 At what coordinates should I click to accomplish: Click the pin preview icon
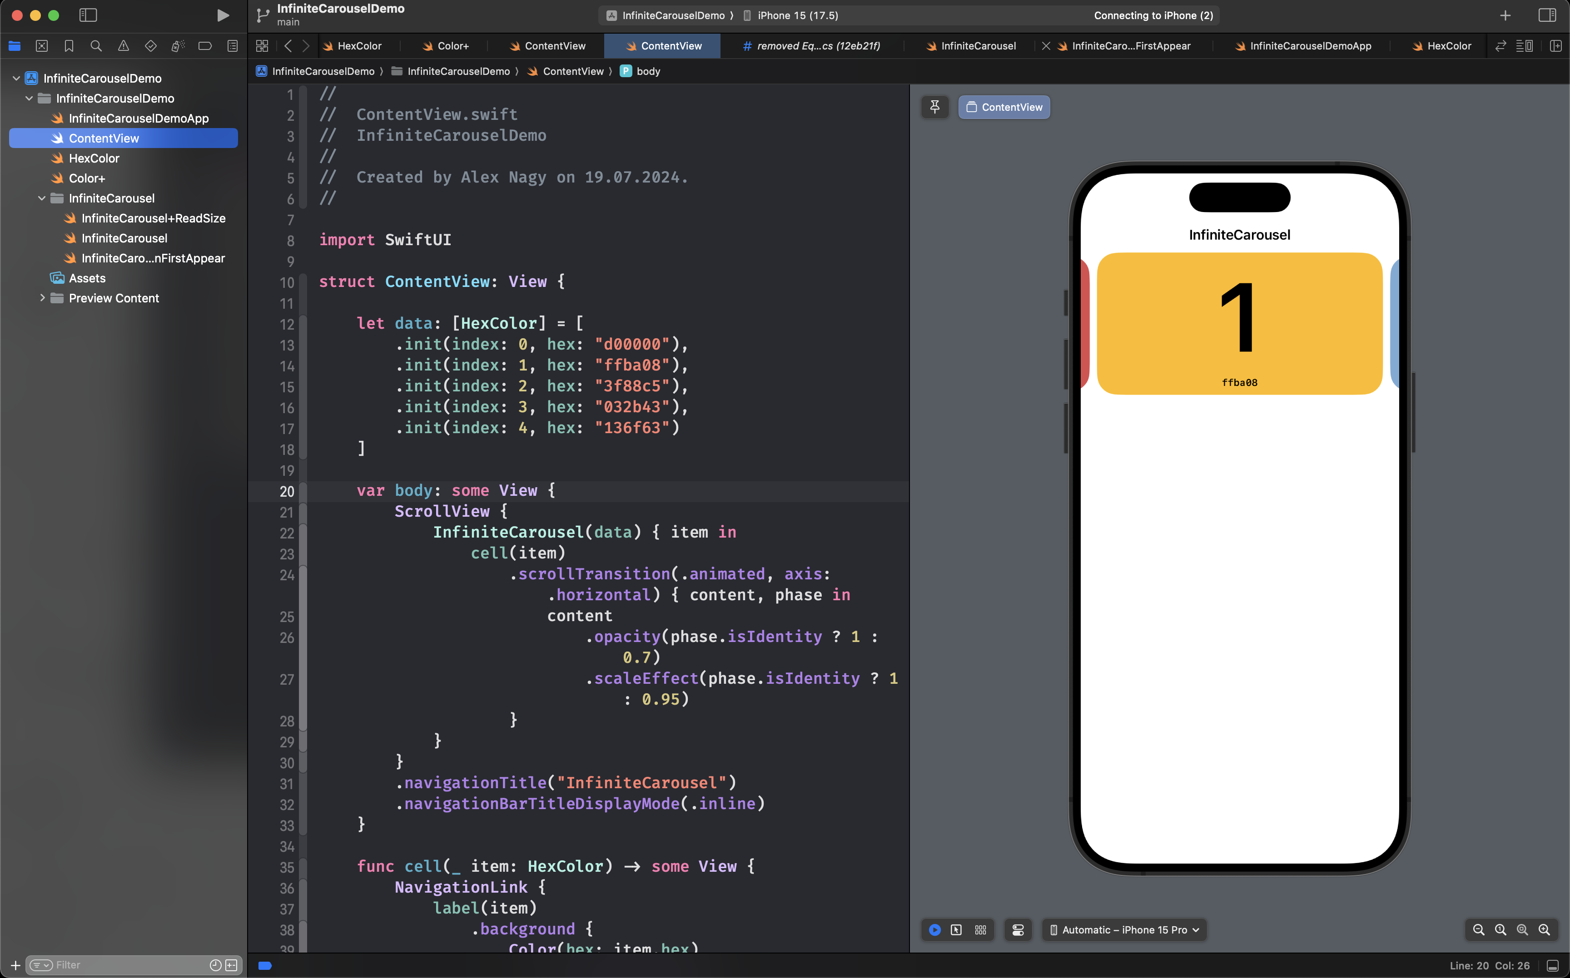pyautogui.click(x=934, y=107)
